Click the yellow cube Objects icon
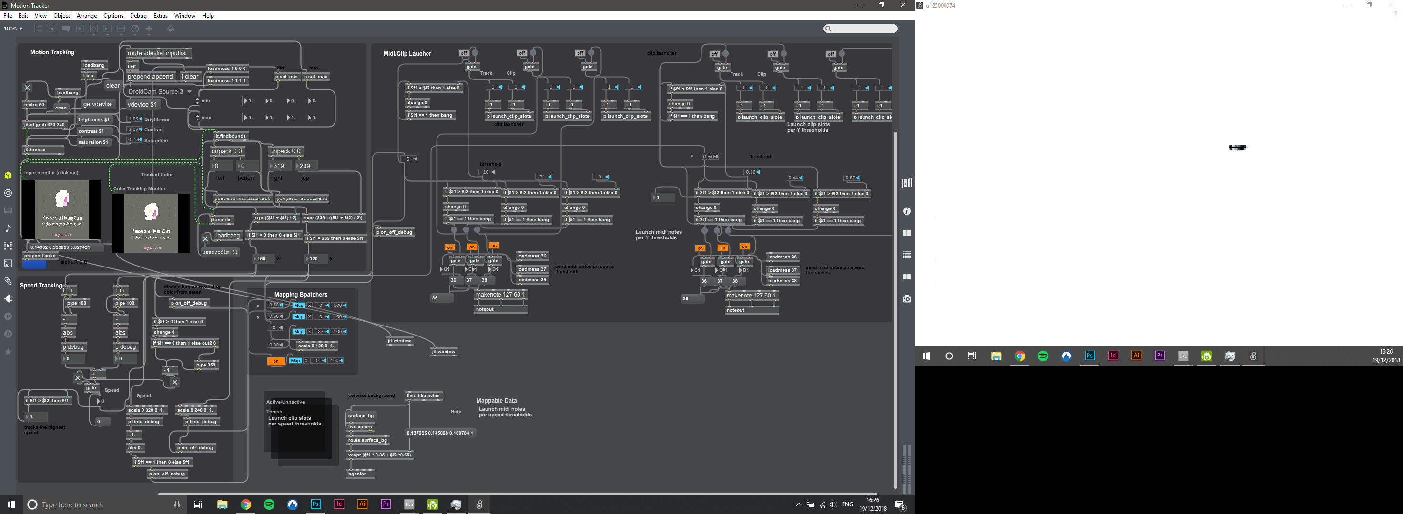 8,176
